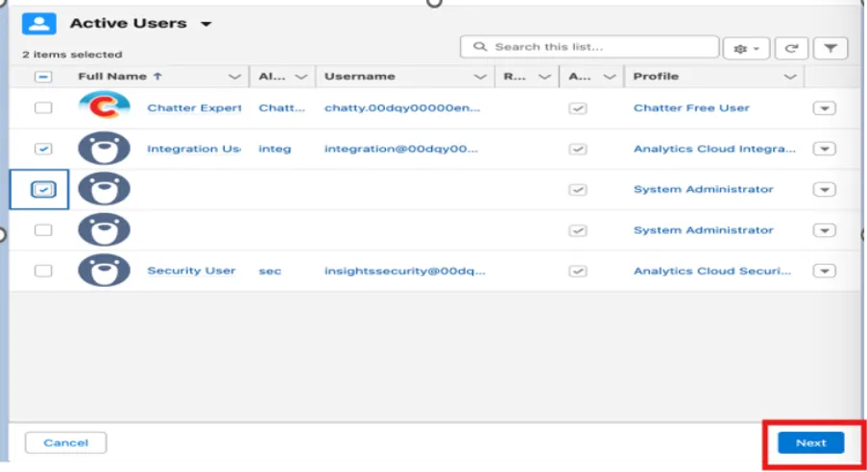This screenshot has height=472, width=867.
Task: Open row actions for Chatter Expert
Action: [825, 108]
